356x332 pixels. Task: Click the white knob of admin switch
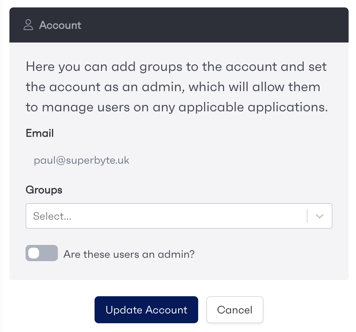[34, 253]
